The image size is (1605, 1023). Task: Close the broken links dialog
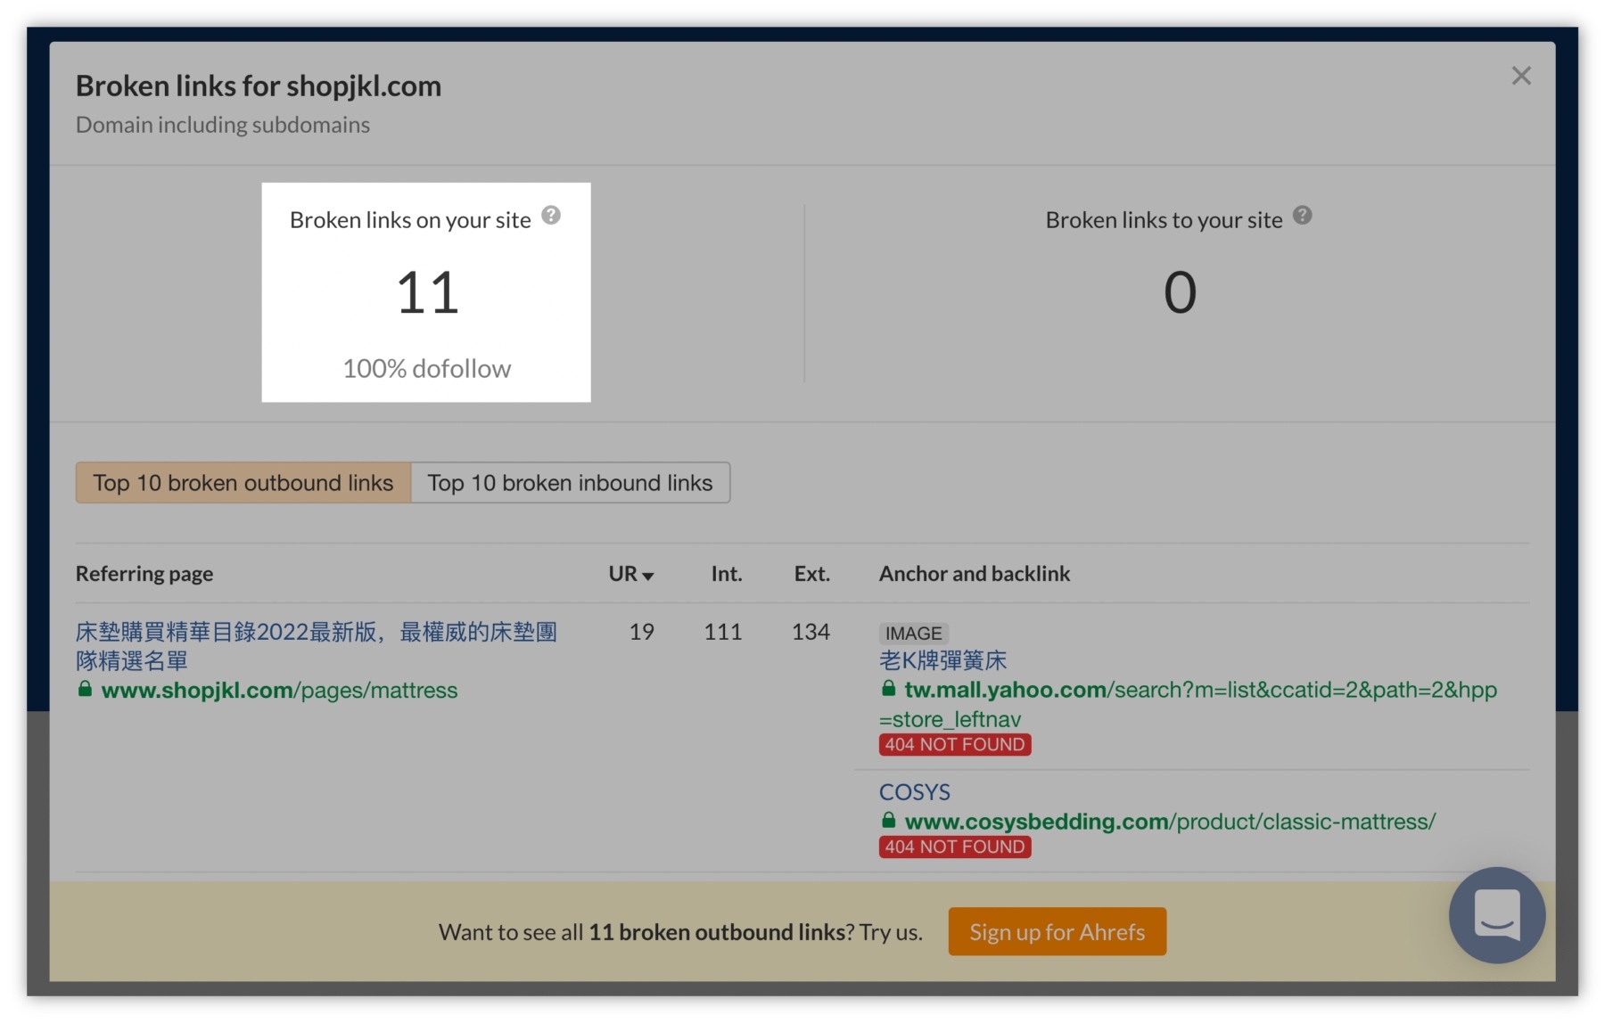click(x=1520, y=76)
